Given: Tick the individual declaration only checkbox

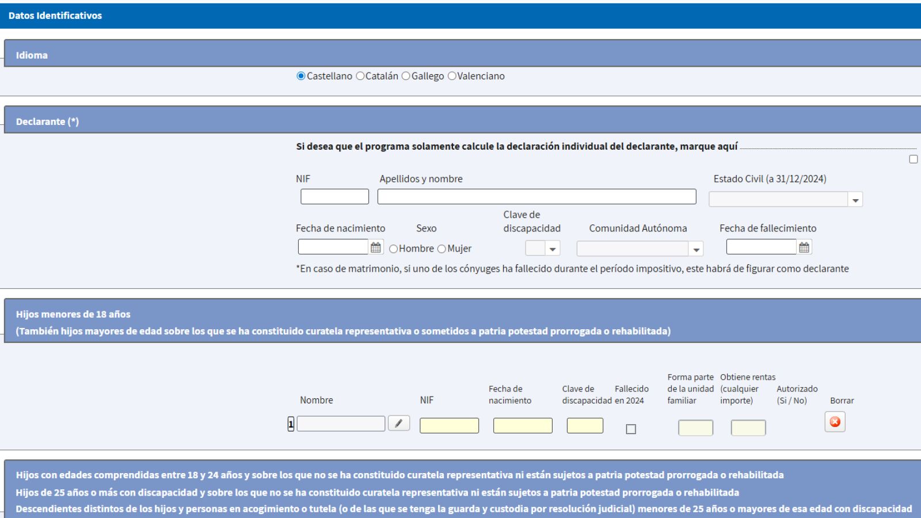Looking at the screenshot, I should point(913,159).
